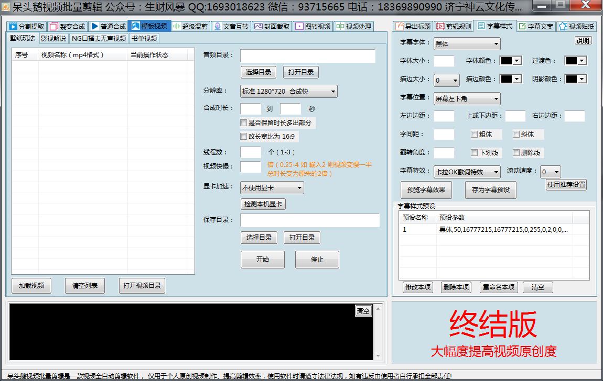Open the 显卡加速 dropdown
Screen dimensions: 603x381
pyautogui.click(x=272, y=188)
